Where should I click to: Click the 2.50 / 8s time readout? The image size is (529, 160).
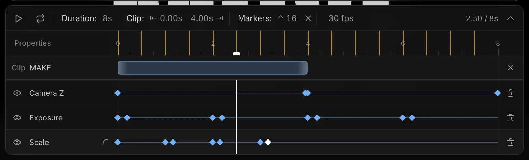coord(482,18)
